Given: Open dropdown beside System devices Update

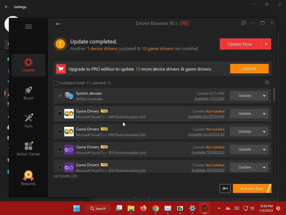Looking at the screenshot, I should point(264,96).
